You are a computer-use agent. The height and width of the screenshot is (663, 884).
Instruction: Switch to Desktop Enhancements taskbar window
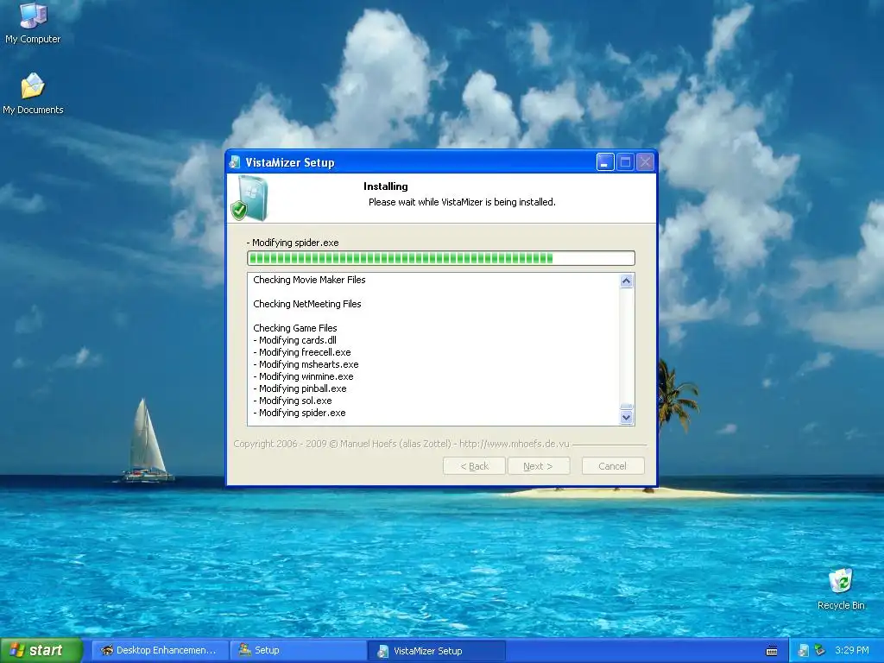(160, 650)
